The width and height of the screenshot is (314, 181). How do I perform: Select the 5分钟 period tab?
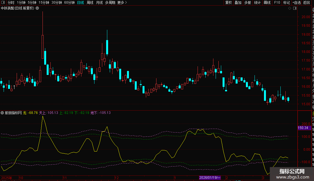(x=32, y=3)
